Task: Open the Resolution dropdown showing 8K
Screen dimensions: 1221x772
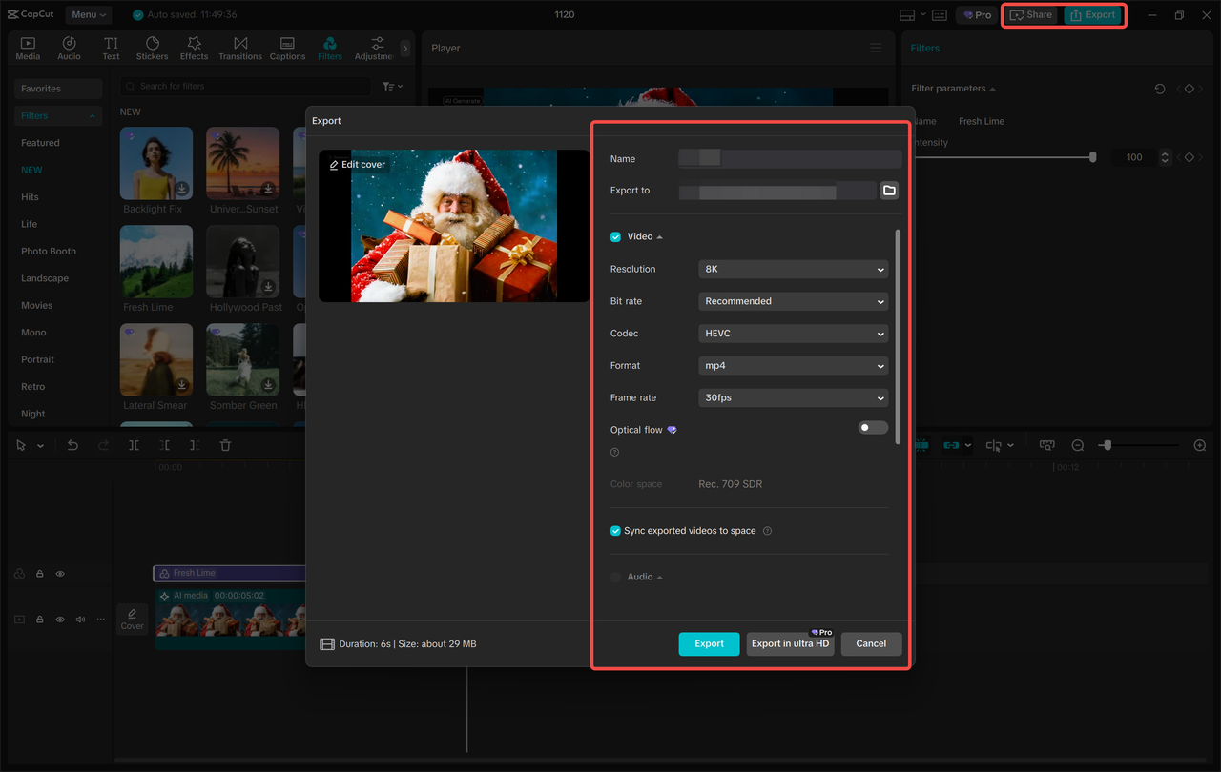Action: 793,269
